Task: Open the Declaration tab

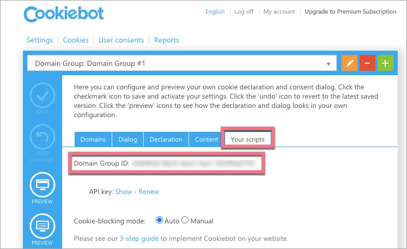Action: tap(166, 139)
